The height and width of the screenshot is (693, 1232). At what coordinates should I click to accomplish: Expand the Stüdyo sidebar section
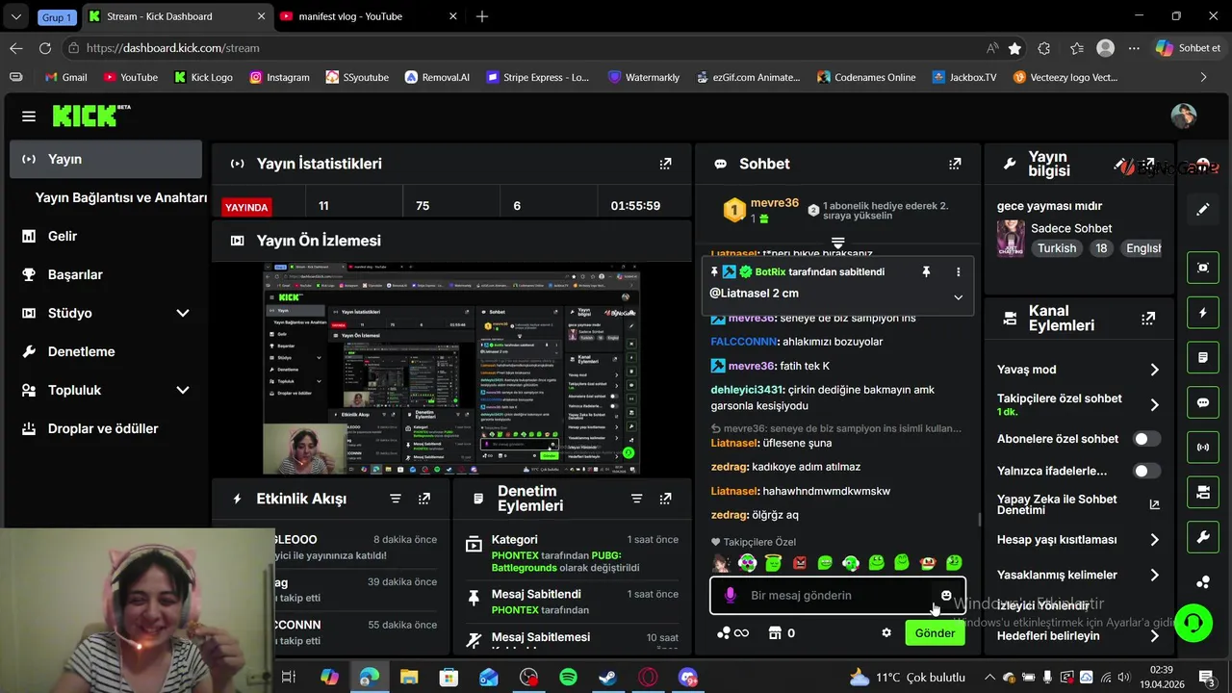coord(183,313)
